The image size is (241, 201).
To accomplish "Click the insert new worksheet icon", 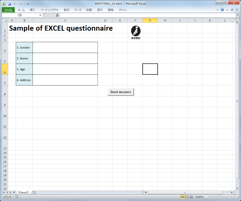I will tap(34, 192).
